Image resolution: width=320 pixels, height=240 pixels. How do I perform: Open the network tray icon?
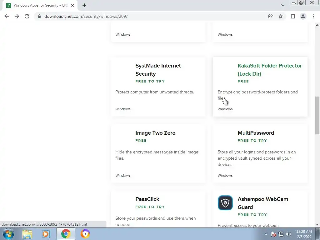[x=281, y=234]
